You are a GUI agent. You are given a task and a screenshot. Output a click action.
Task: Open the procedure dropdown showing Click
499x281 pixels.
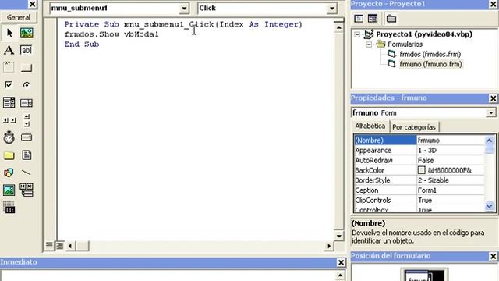point(331,9)
